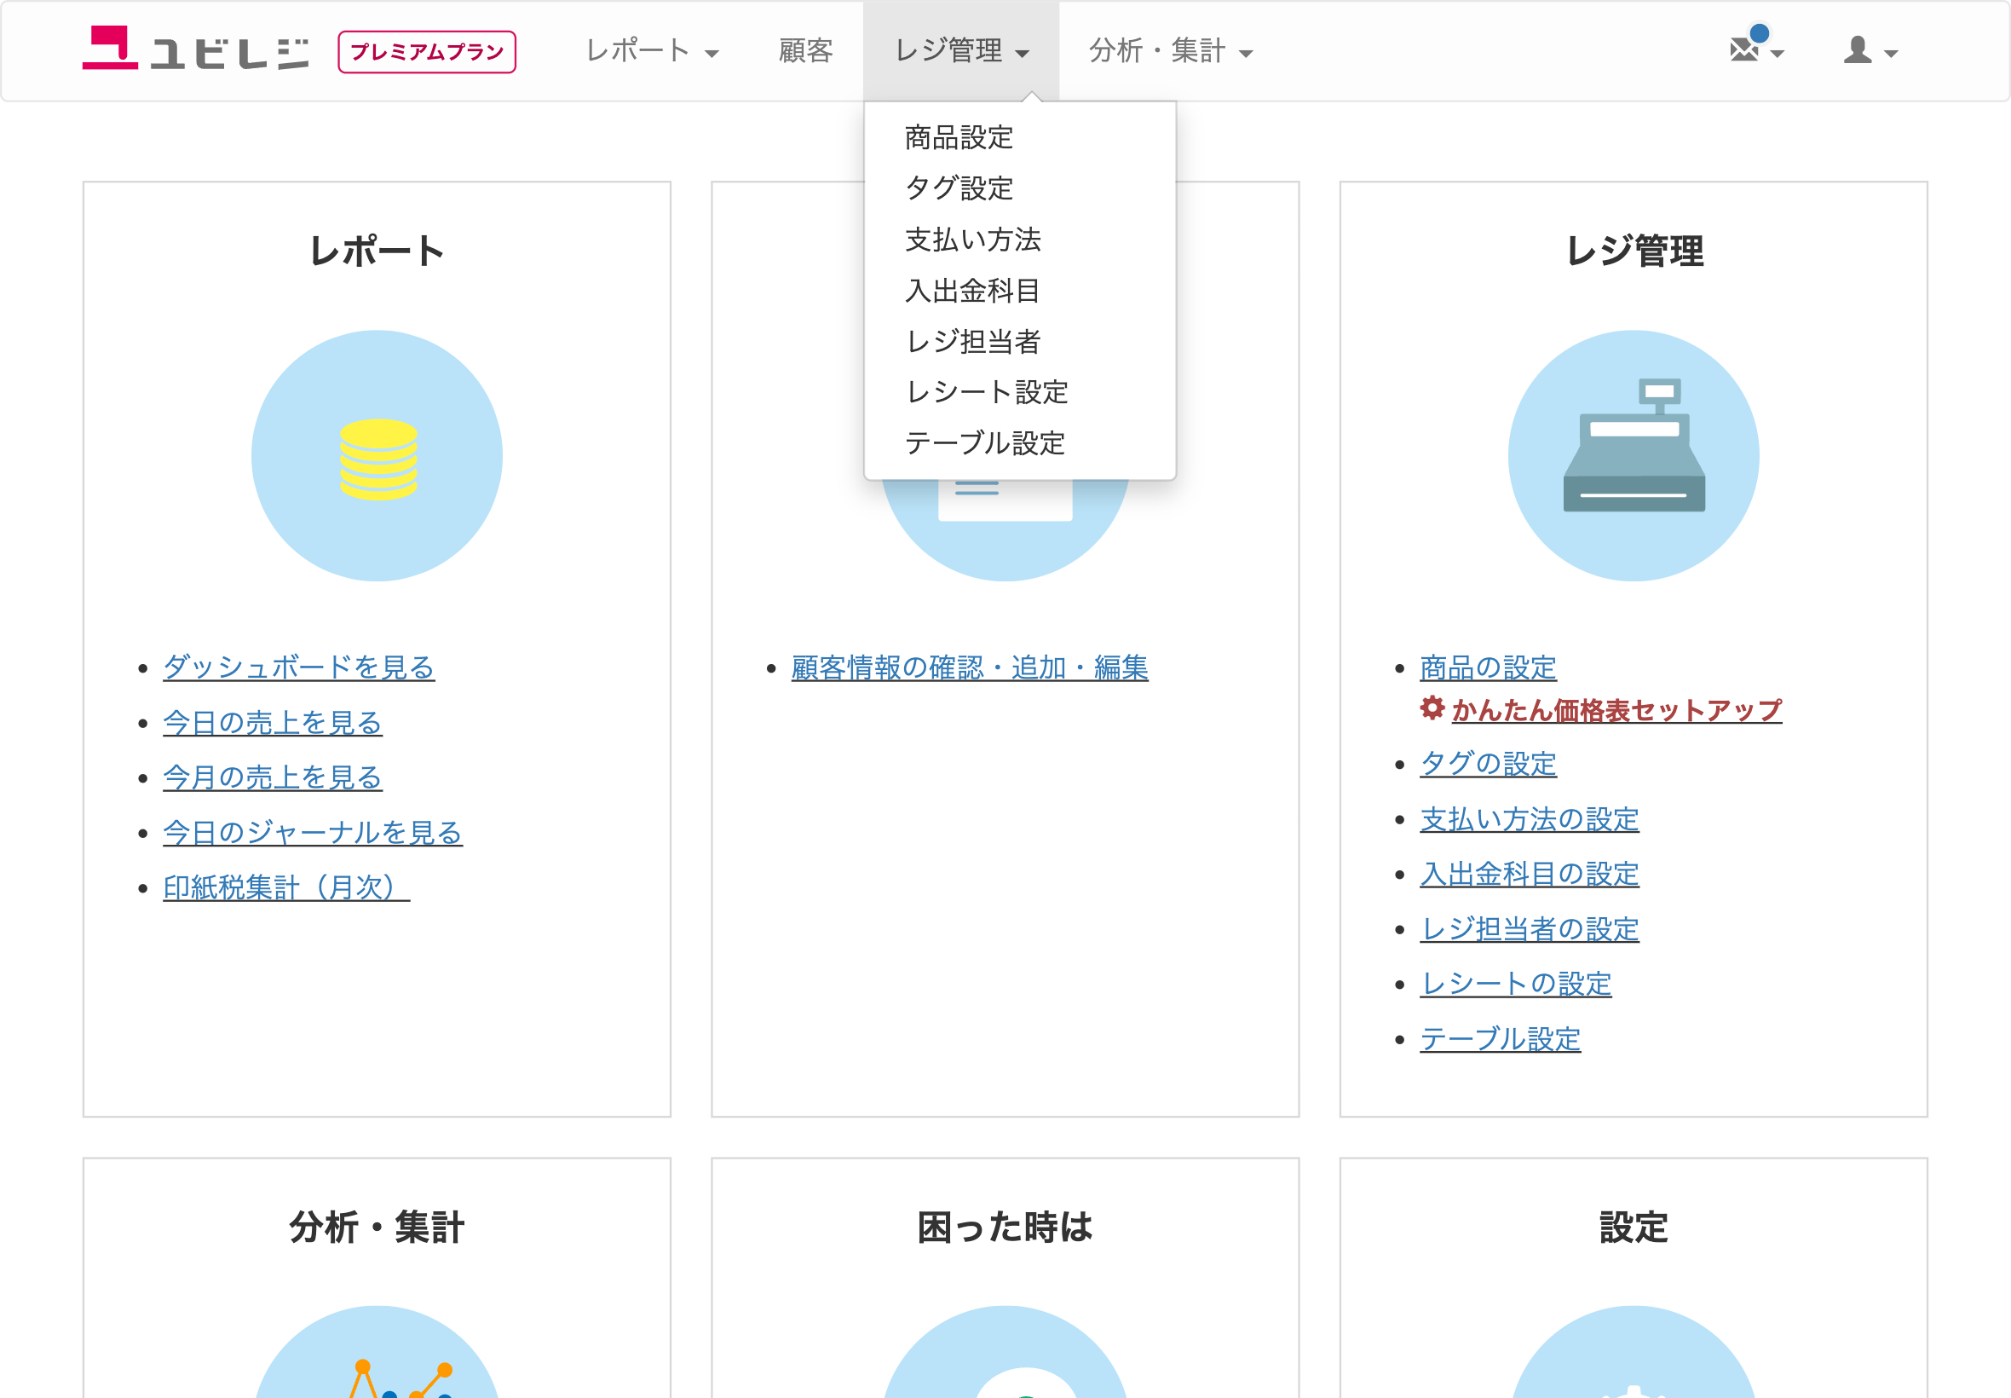
Task: Open the テーブル設定 link in レジ管理 card
Action: [1500, 1039]
